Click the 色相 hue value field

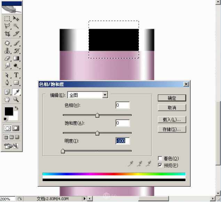[x=123, y=105]
